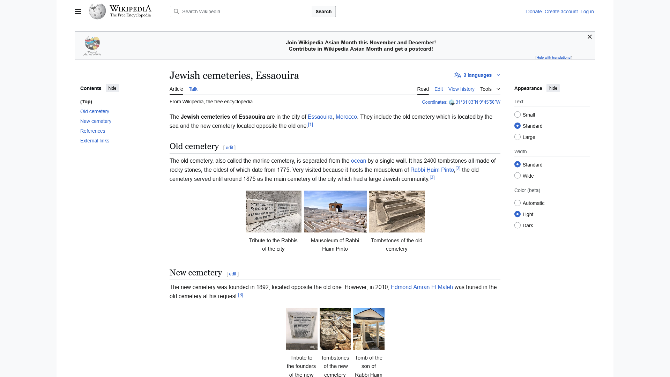Click inside the Search Wikipedia field
This screenshot has height=377, width=670.
[x=244, y=11]
